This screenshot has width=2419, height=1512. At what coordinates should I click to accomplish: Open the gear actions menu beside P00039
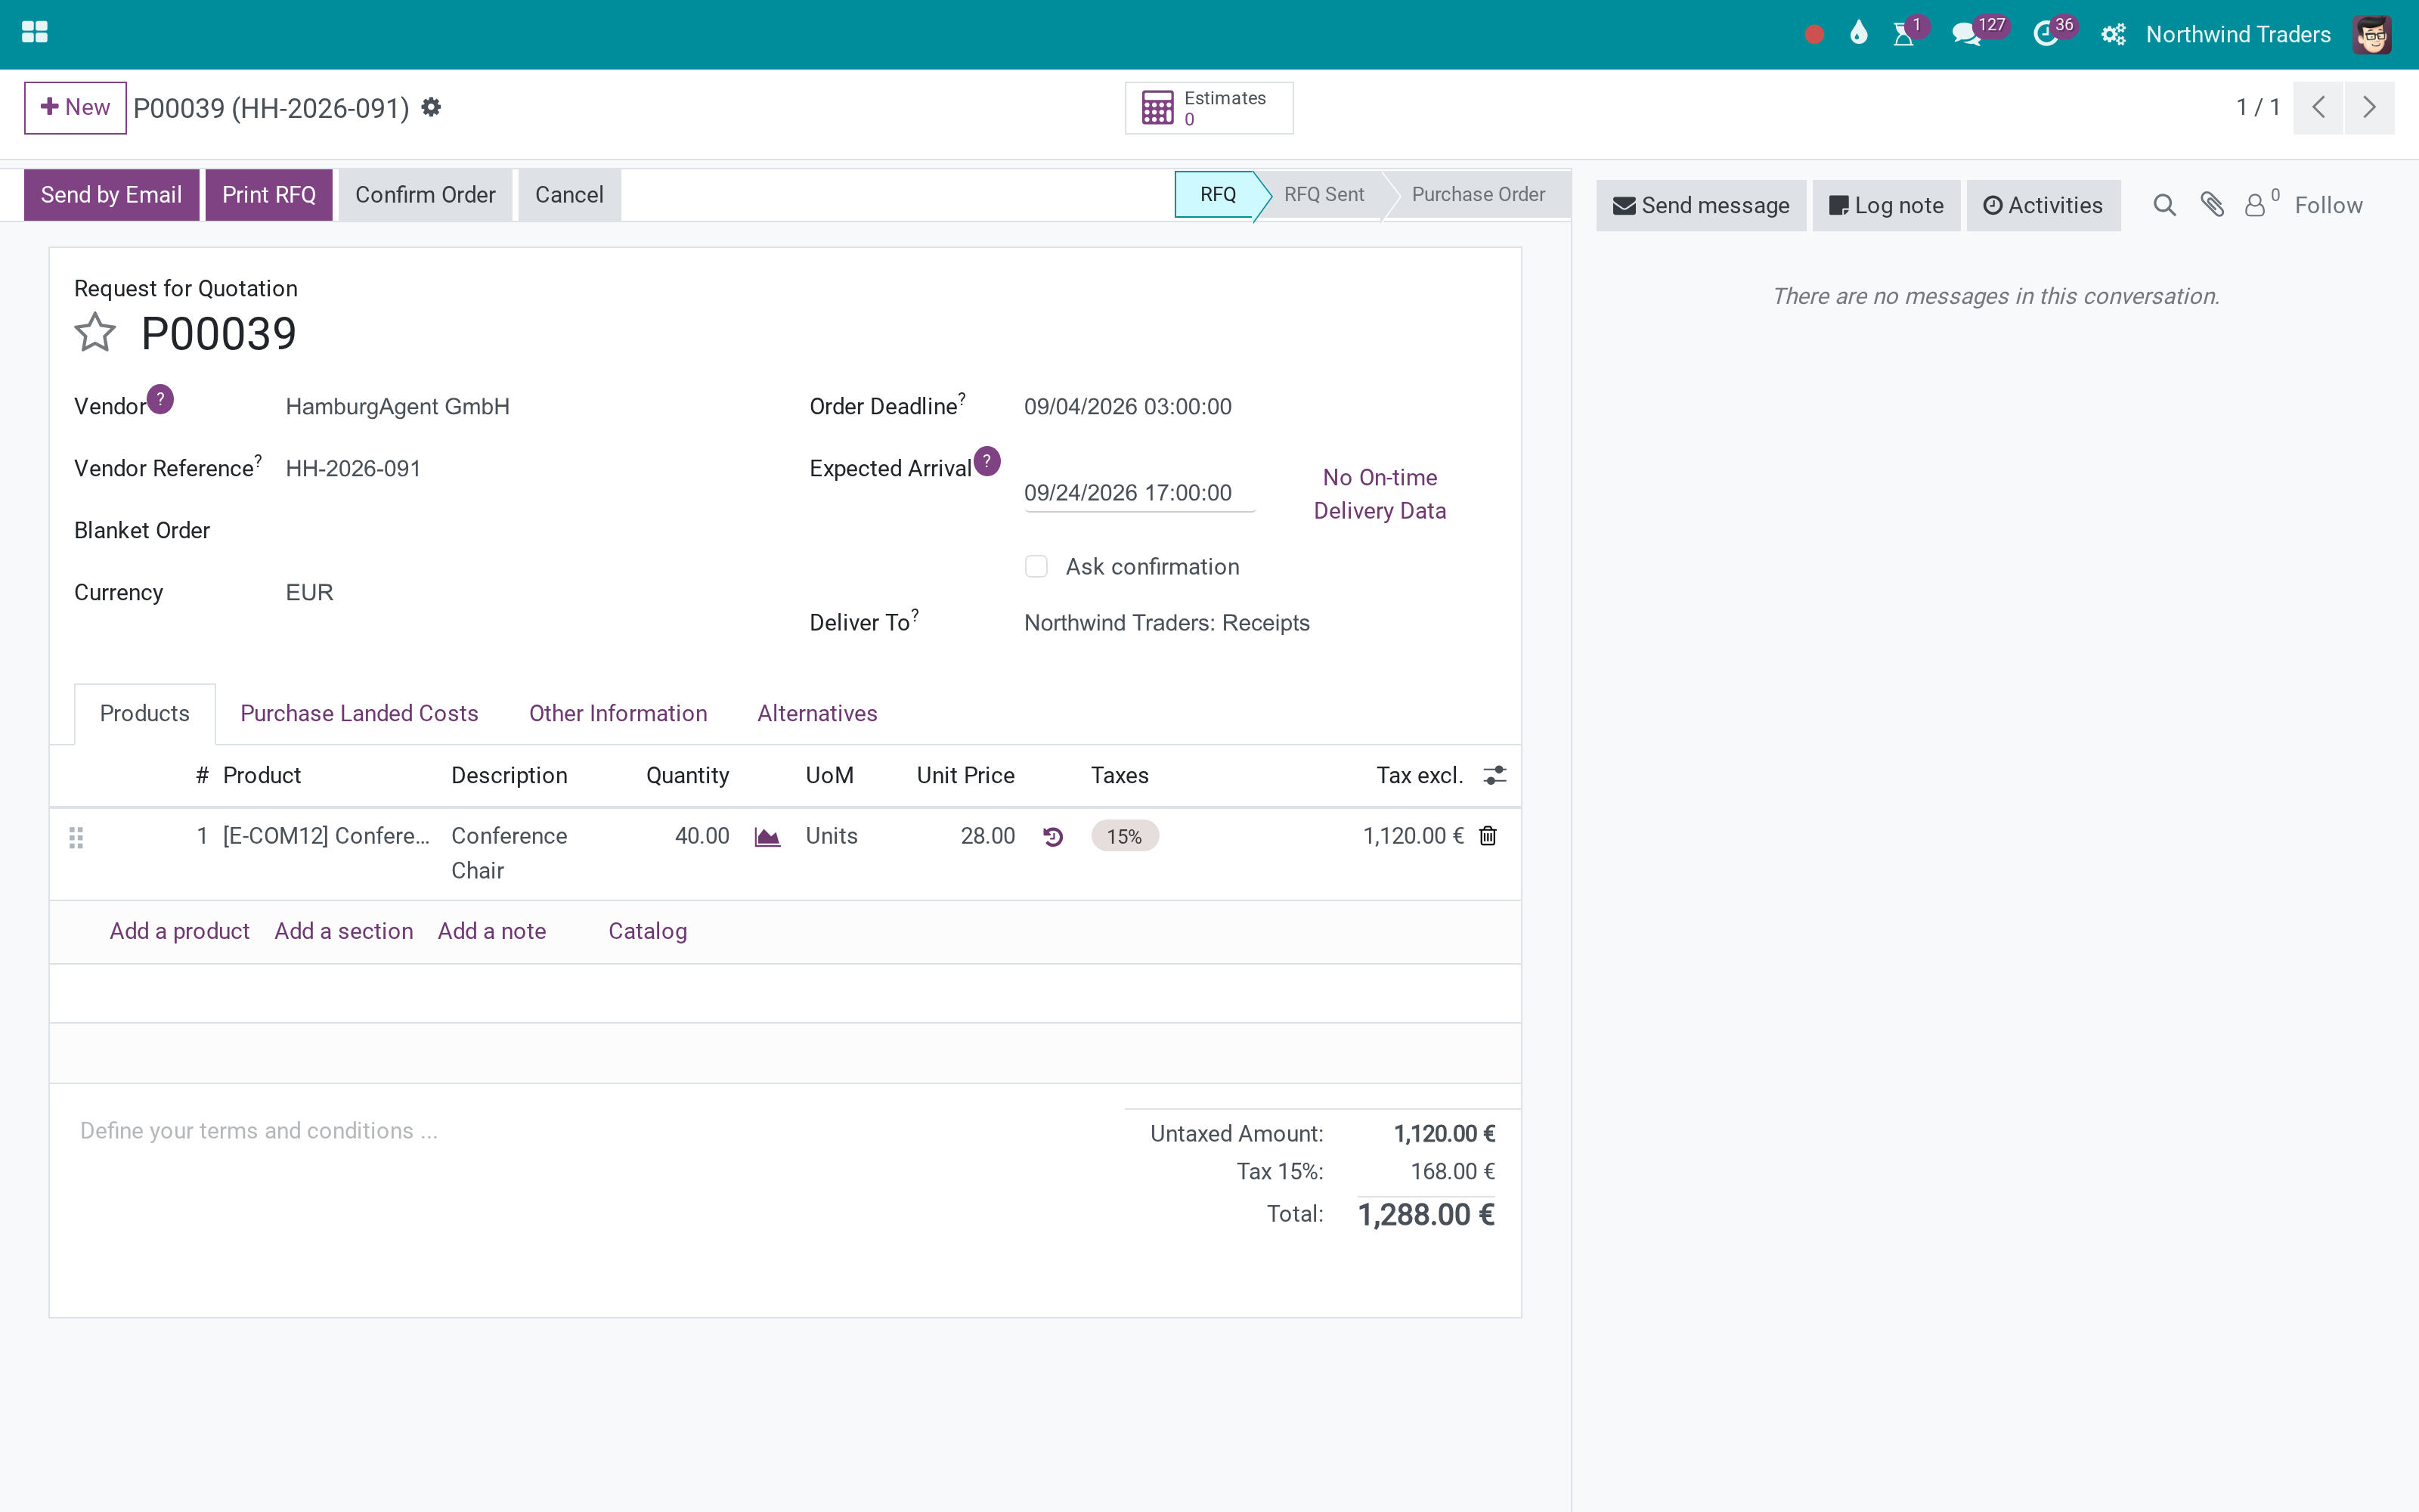coord(431,107)
